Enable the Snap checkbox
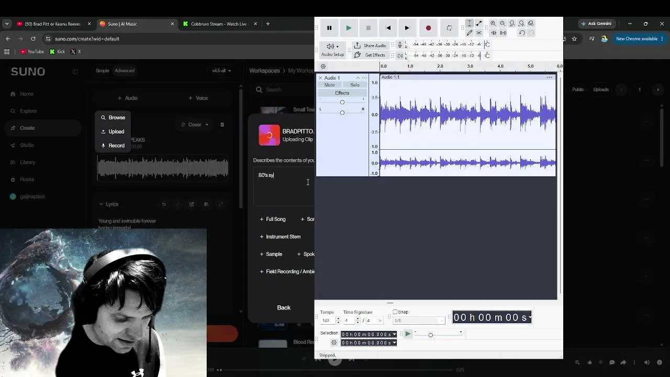 (x=395, y=312)
